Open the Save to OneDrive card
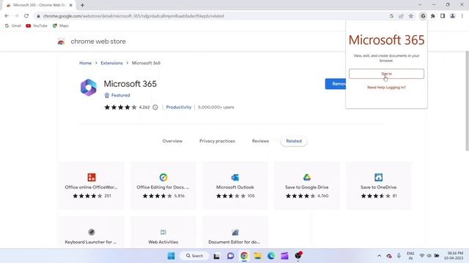 pos(378,186)
